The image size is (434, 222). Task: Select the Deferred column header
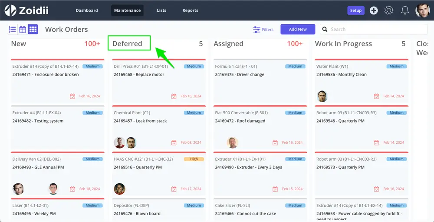(x=127, y=43)
